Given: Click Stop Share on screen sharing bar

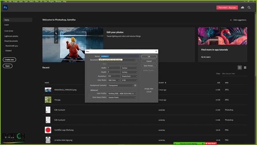Looking at the screenshot, I should pyautogui.click(x=211, y=143).
